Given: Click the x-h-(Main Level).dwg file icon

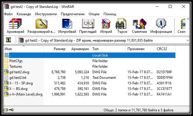Looking at the screenshot, I should coord(6,94).
